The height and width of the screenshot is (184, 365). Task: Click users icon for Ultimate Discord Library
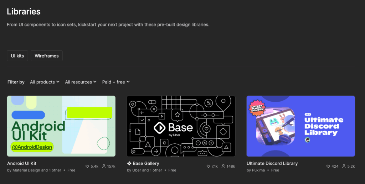[344, 166]
